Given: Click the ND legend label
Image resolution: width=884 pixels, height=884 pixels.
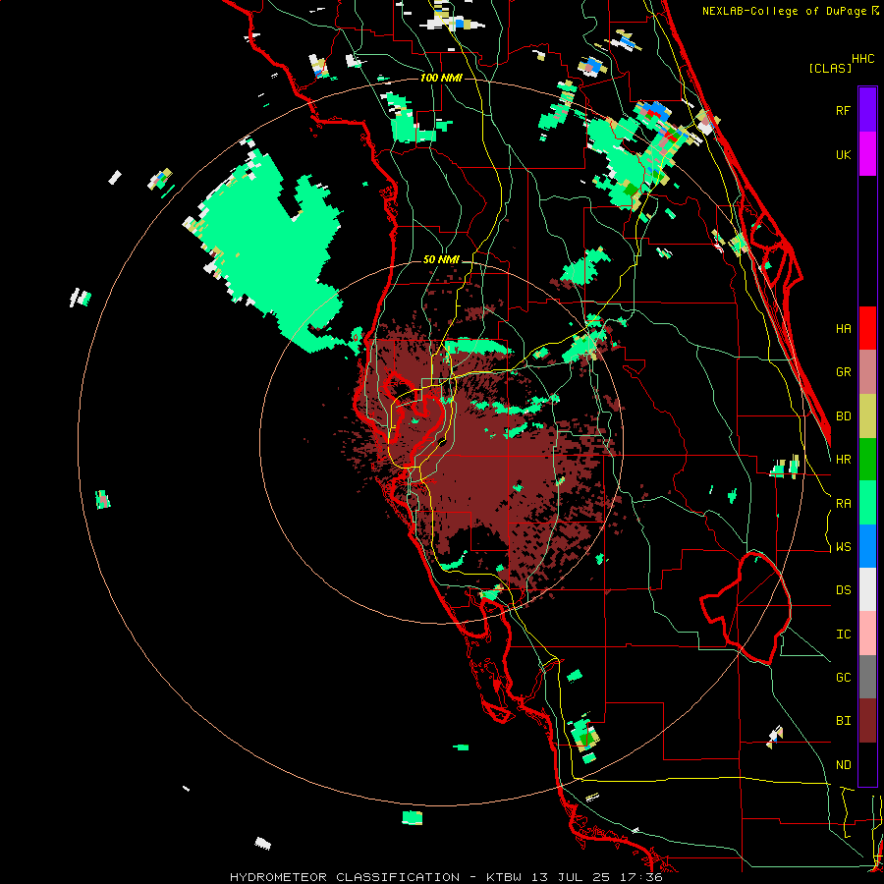Looking at the screenshot, I should pyautogui.click(x=843, y=764).
